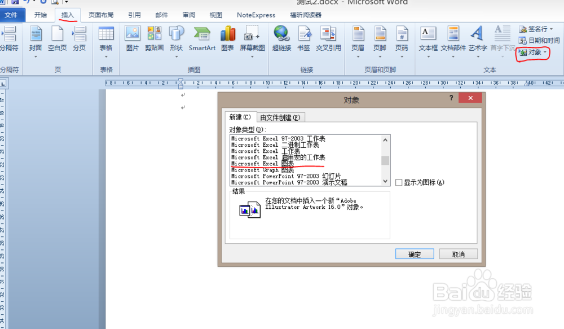
Task: Open document parts (文档部件) menu
Action: 453,39
